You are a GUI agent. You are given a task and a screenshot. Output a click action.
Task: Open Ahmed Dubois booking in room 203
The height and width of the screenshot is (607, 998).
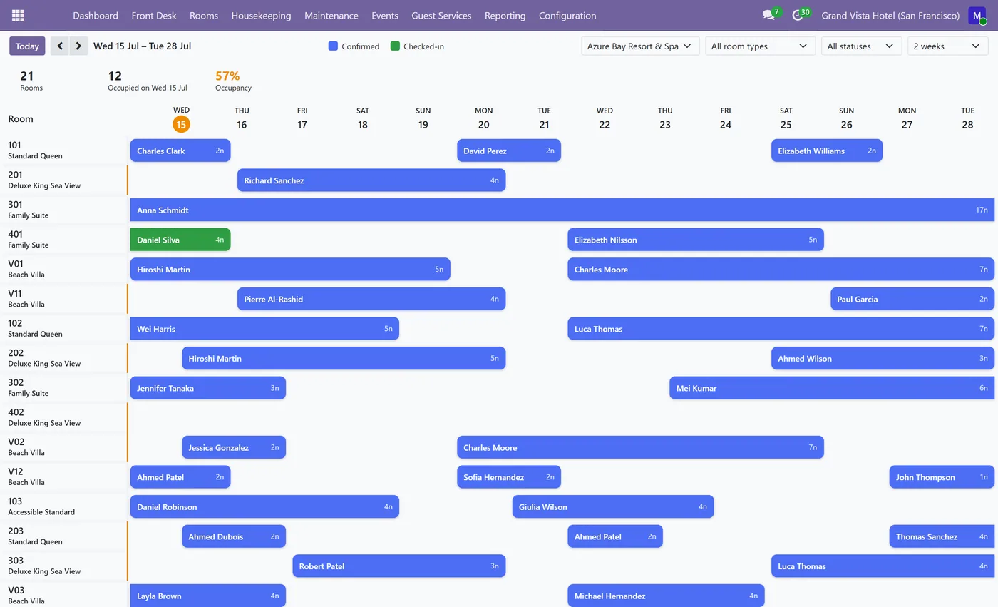[x=234, y=536]
